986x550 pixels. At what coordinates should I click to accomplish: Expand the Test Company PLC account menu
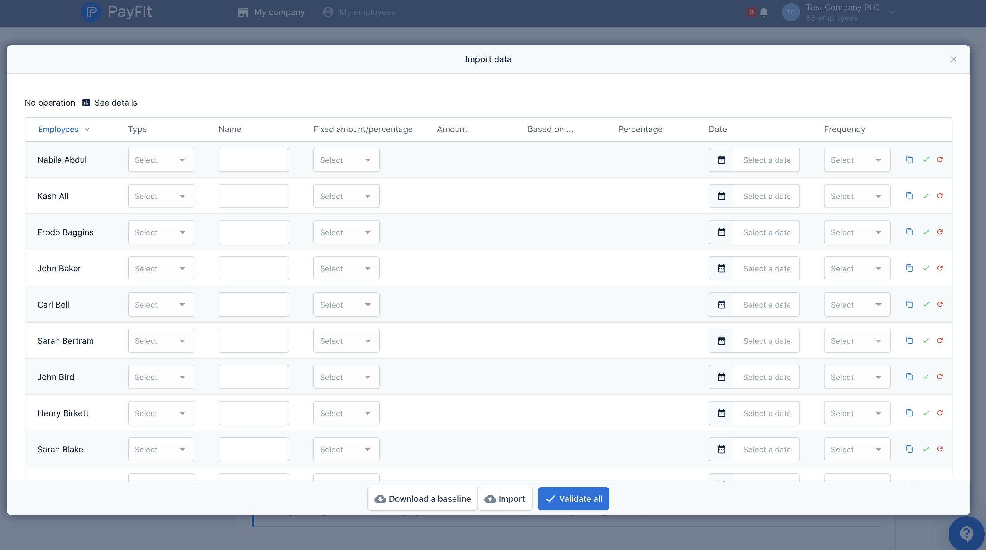pyautogui.click(x=892, y=12)
